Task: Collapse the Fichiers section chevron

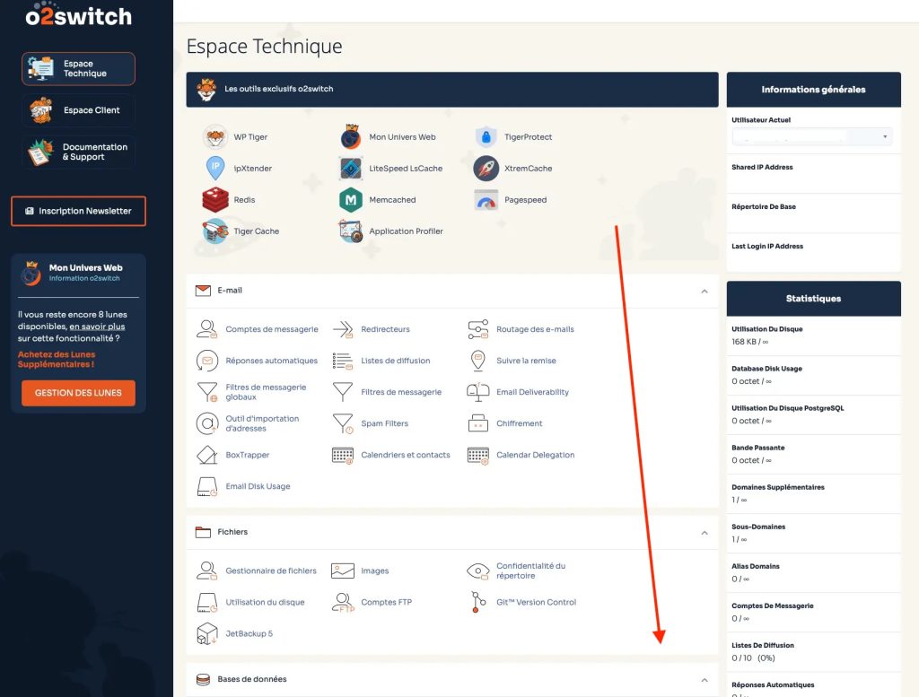Action: [x=705, y=533]
